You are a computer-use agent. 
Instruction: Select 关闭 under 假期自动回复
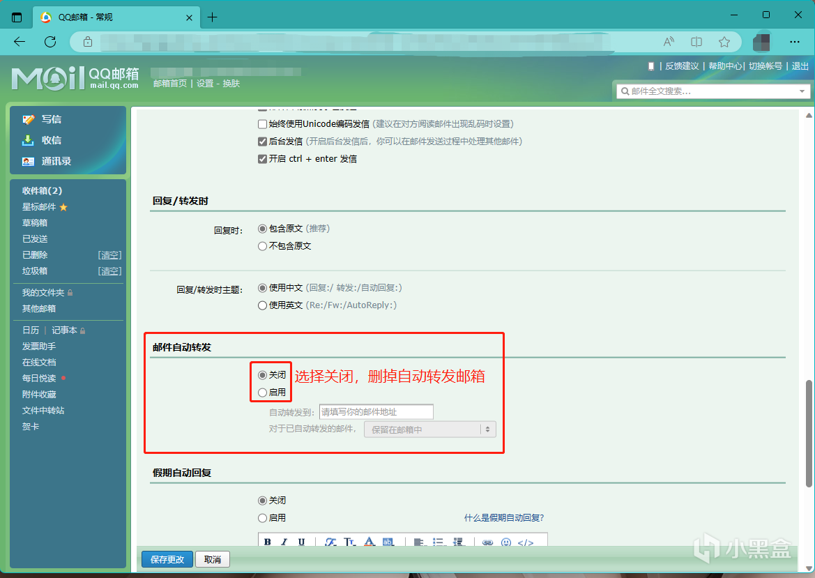pos(262,501)
